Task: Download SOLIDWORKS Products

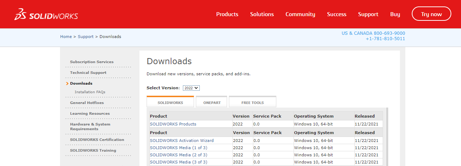Action: coord(173,124)
